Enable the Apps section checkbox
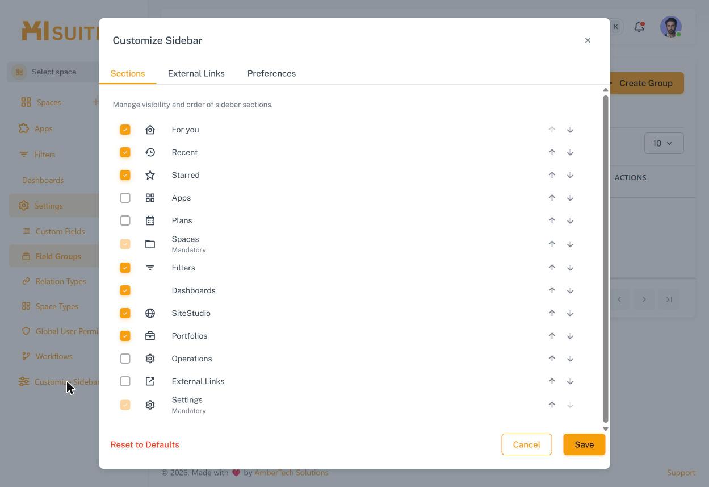 pos(125,198)
